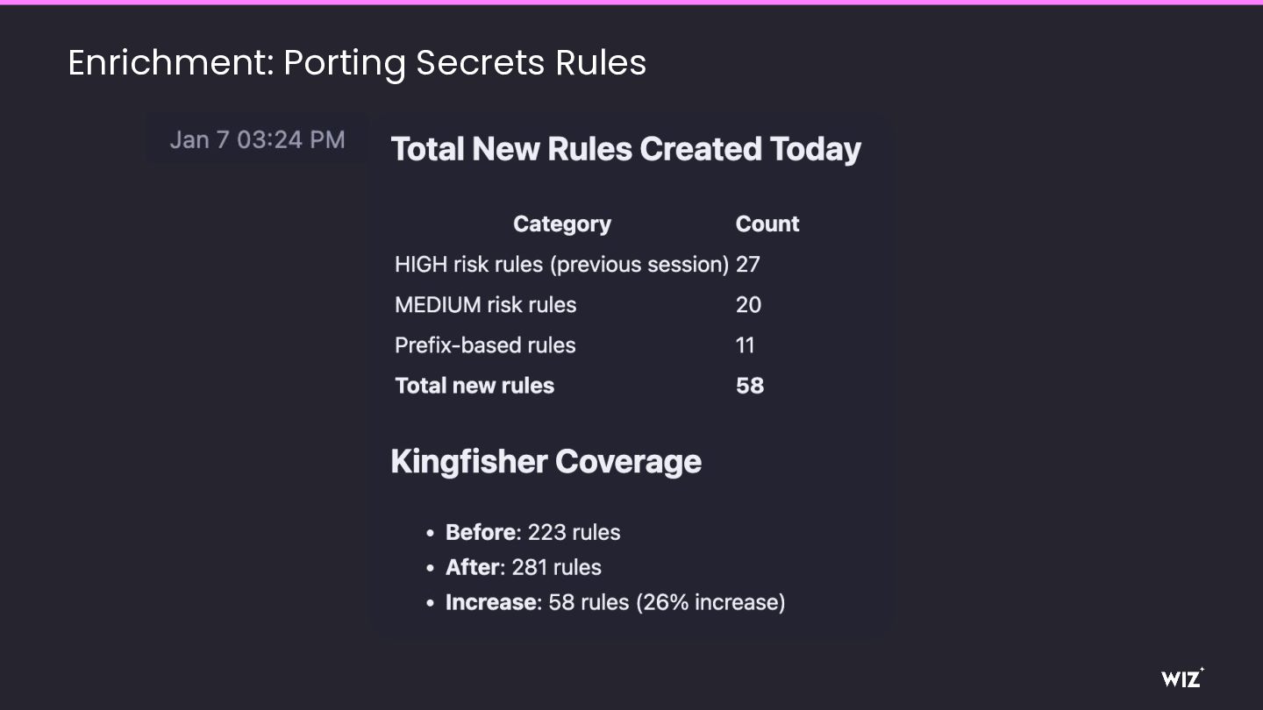
Task: Click the 'Total New Rules Created Today' heading
Action: coord(625,149)
